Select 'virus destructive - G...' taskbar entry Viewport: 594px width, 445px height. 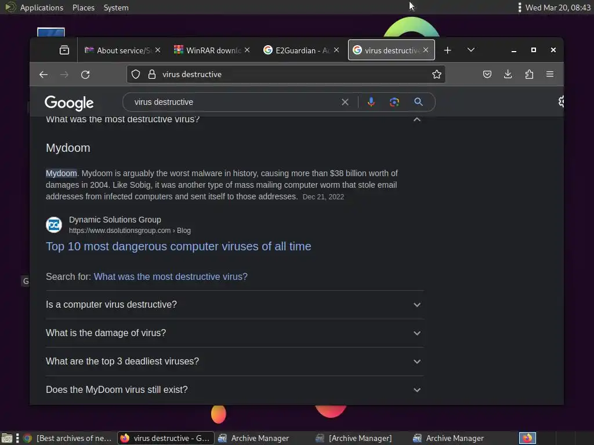point(165,438)
